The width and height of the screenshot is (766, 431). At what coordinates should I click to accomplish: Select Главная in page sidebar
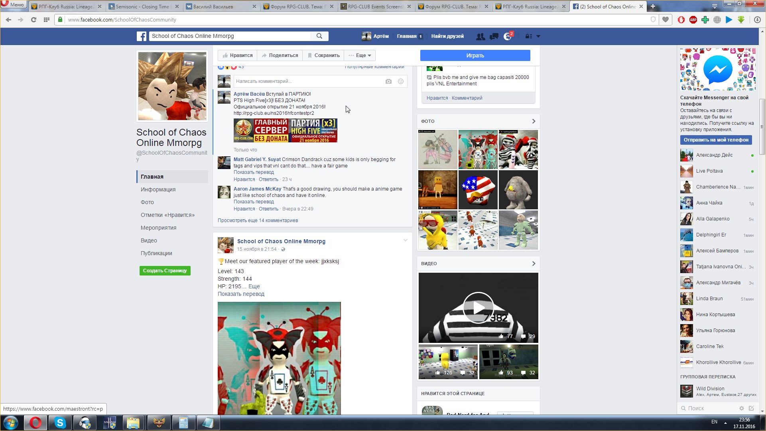pyautogui.click(x=172, y=177)
